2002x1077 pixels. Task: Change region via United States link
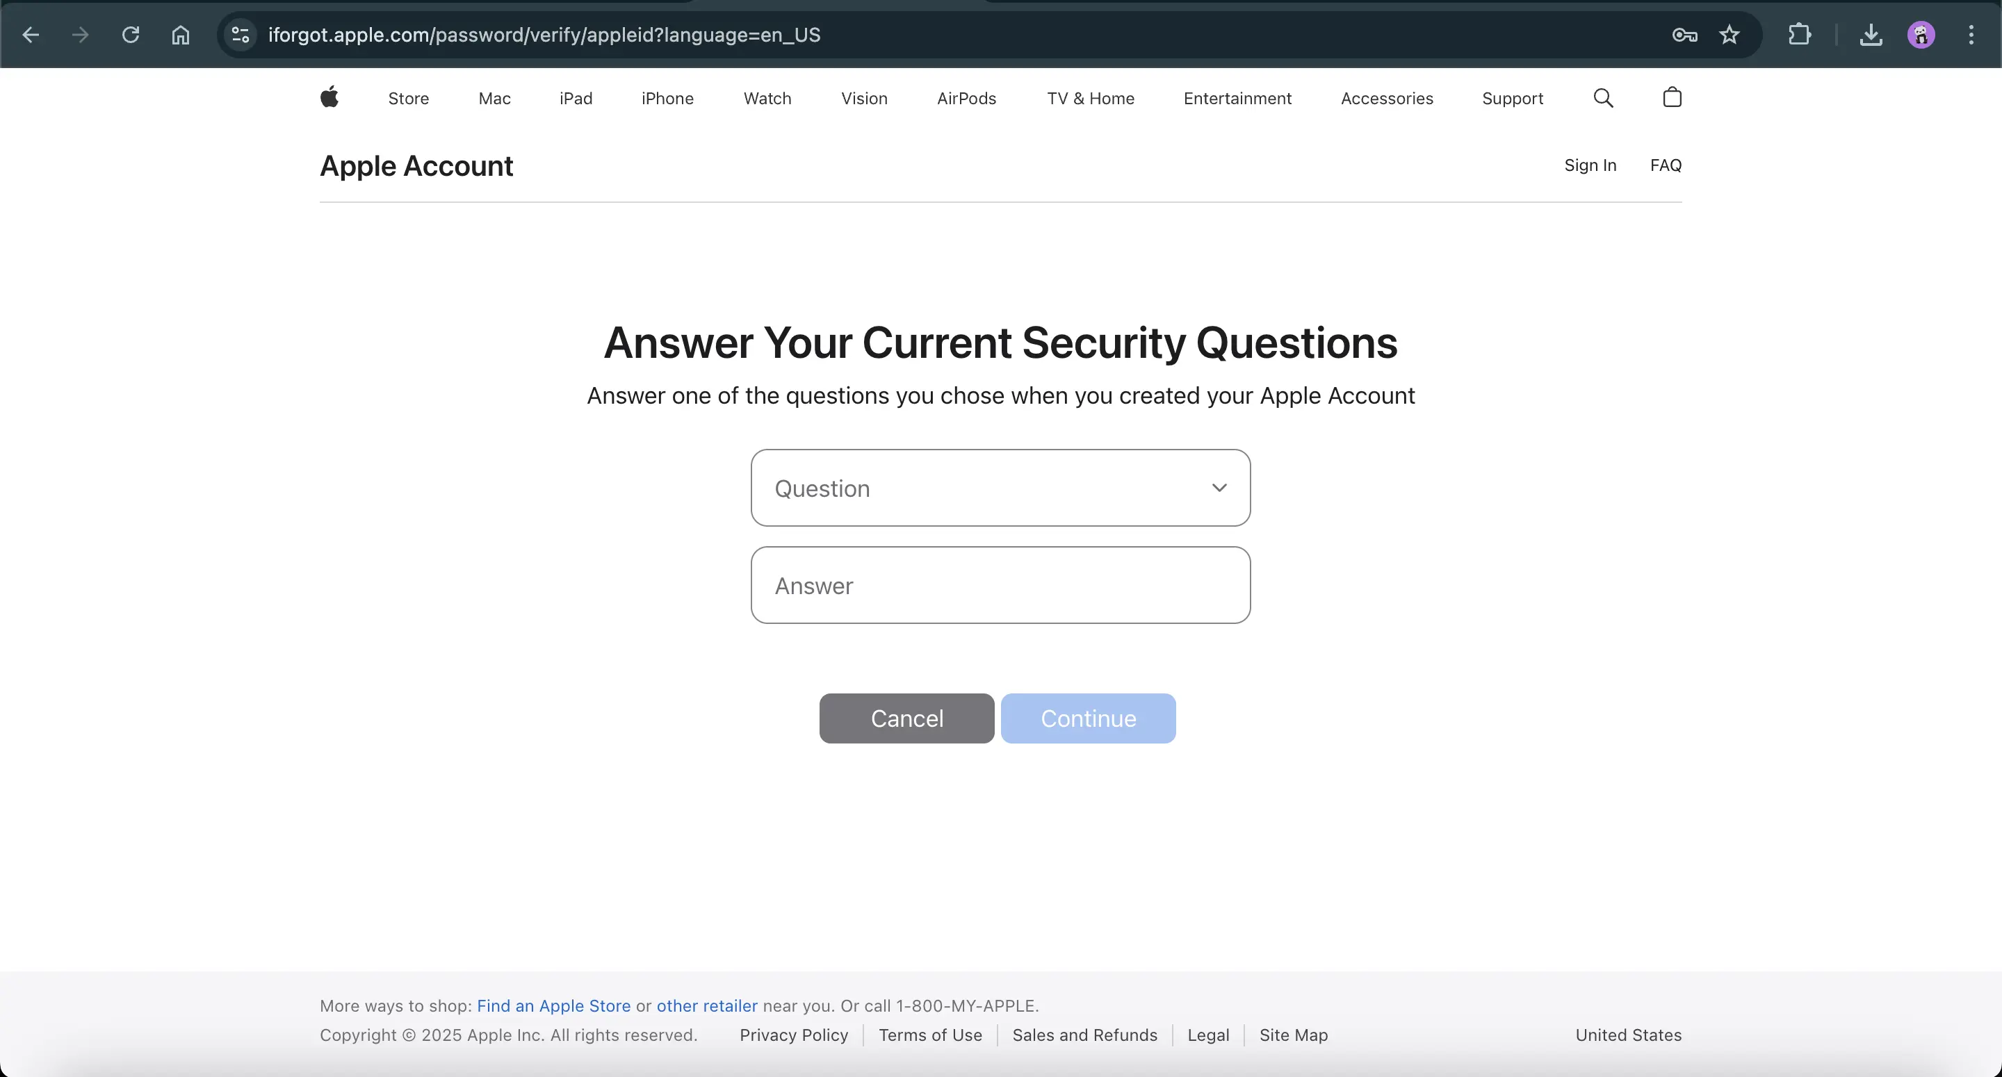point(1628,1035)
